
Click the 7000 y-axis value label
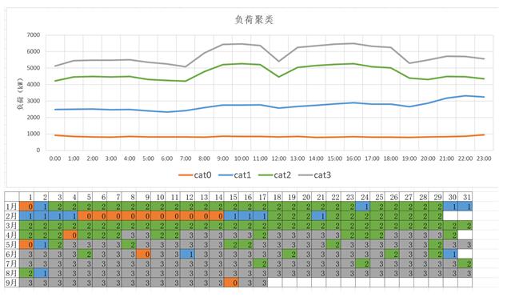[x=34, y=34]
